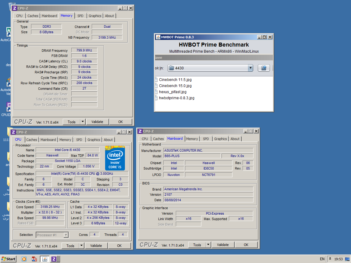The height and width of the screenshot is (263, 351).
Task: Click the 'x 32.0 ( 8 - 32 )' multiplier value
Action: (50, 212)
